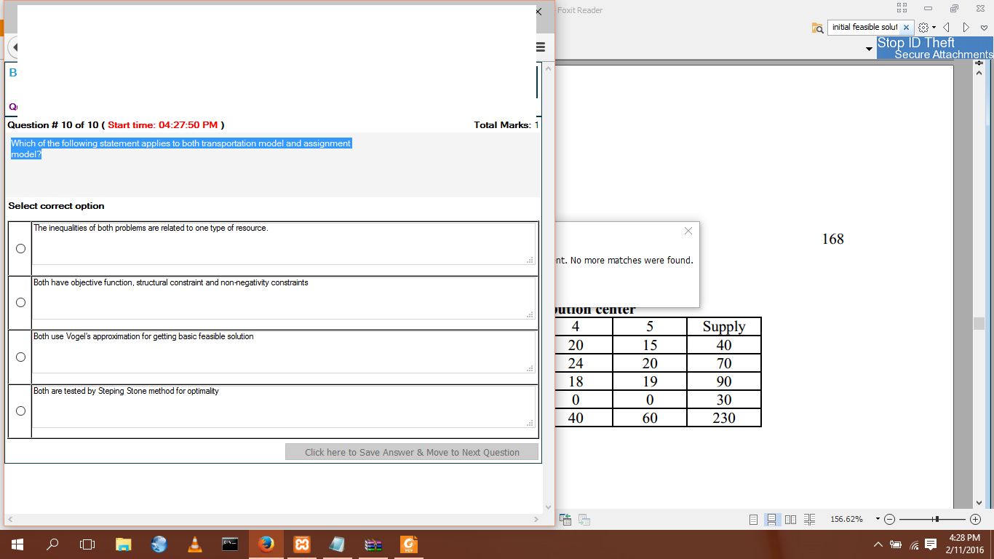The width and height of the screenshot is (994, 559).
Task: Click the zoom out minus button
Action: 889,520
